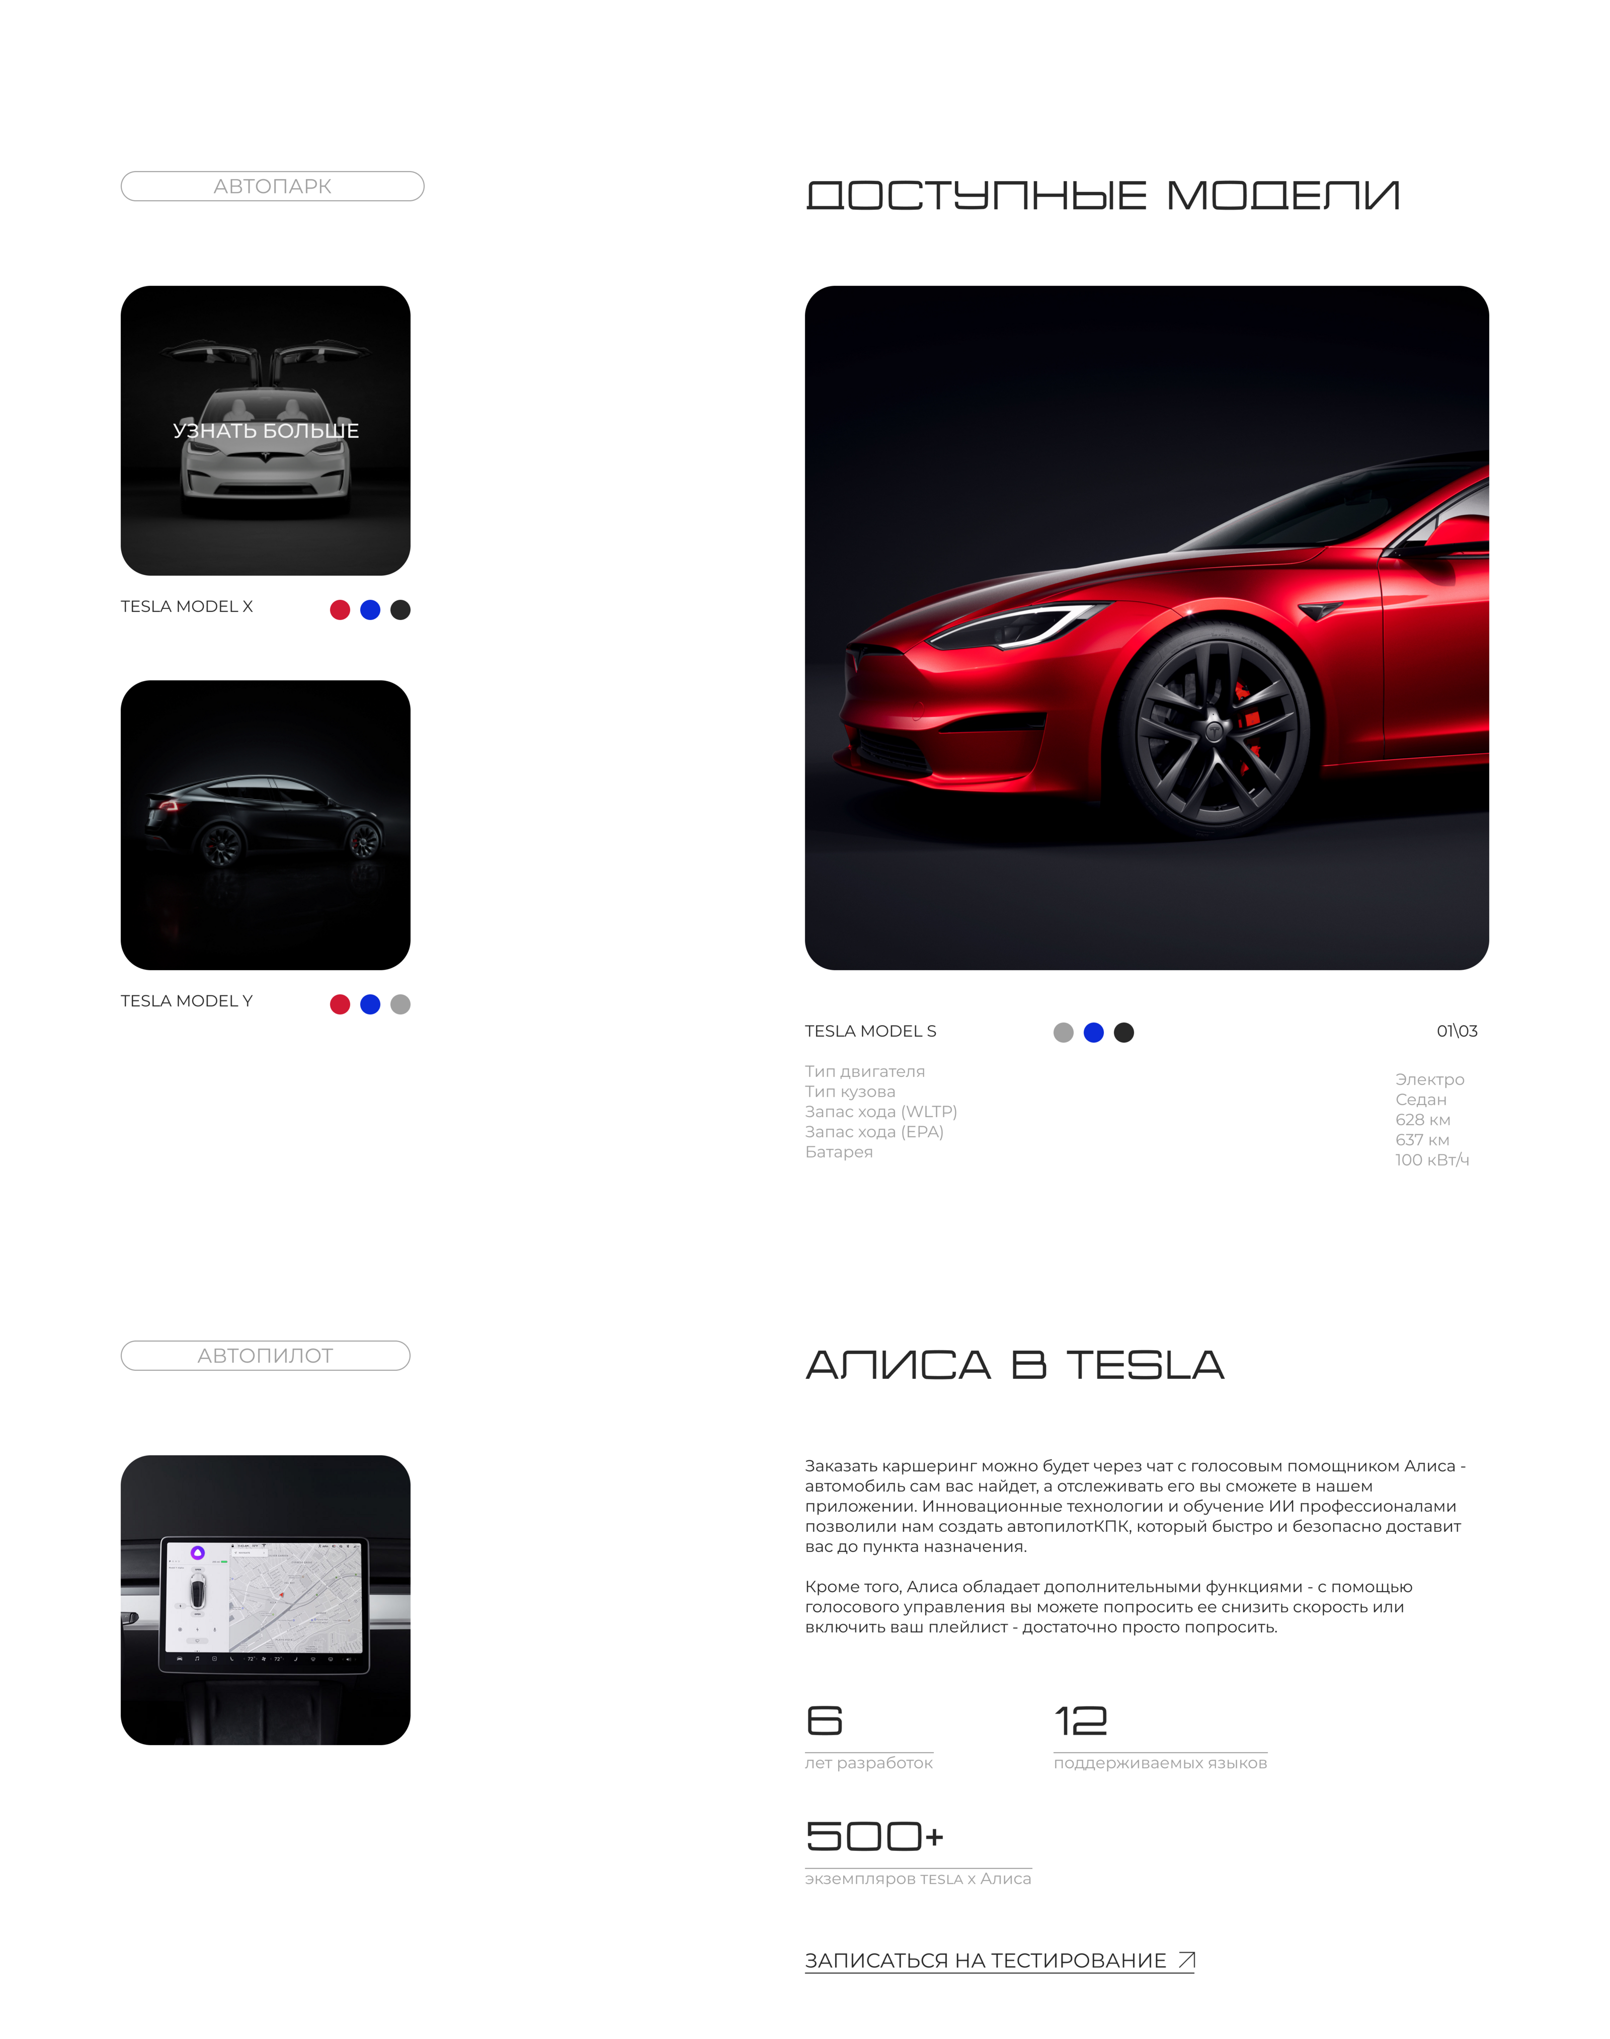Image resolution: width=1610 pixels, height=2039 pixels.
Task: Click the АВТОПИЛОТ pill tag
Action: 266,1356
